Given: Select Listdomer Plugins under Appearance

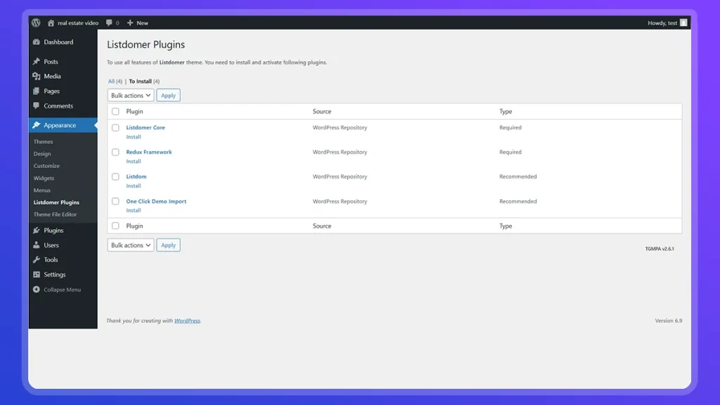Looking at the screenshot, I should (56, 202).
